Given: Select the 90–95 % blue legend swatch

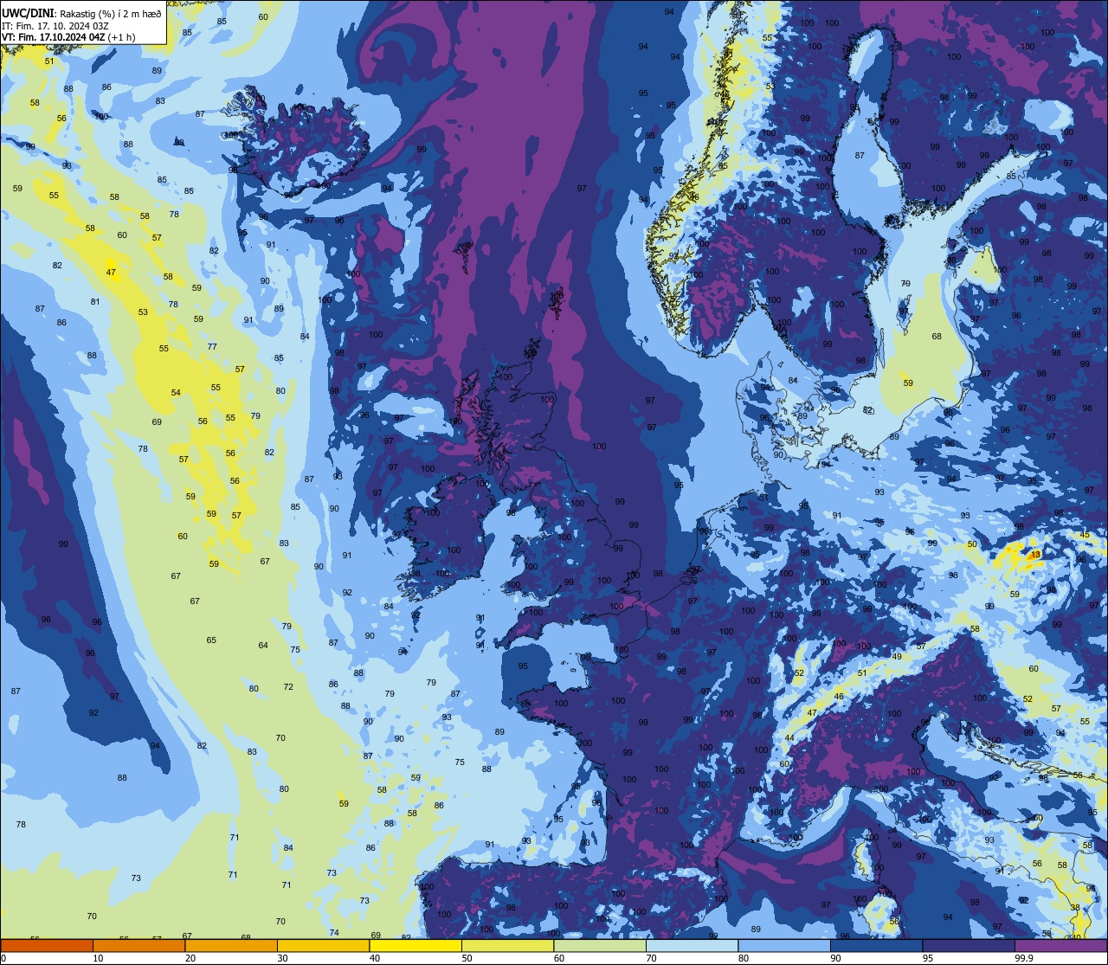Looking at the screenshot, I should tap(876, 945).
